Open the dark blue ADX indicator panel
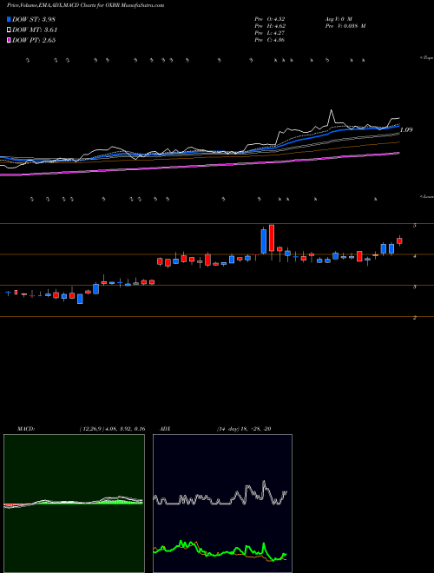The image size is (434, 573). coord(222,504)
